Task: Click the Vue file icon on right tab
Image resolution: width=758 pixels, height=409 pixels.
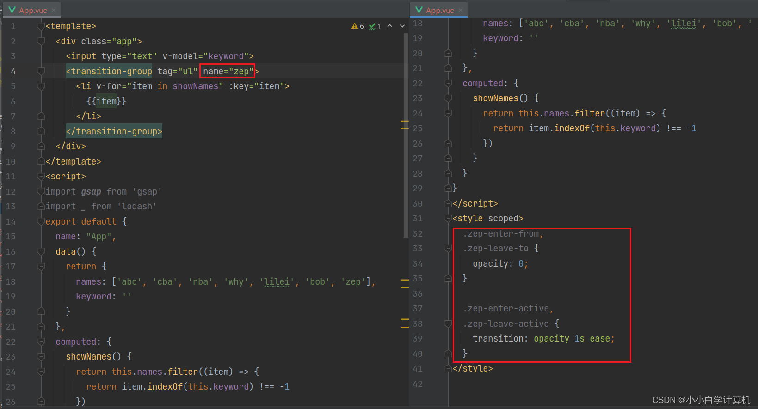Action: pos(419,10)
